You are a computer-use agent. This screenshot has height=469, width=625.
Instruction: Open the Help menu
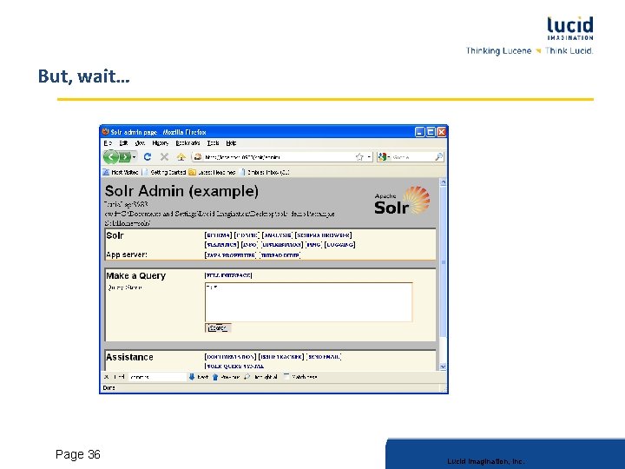pos(231,143)
